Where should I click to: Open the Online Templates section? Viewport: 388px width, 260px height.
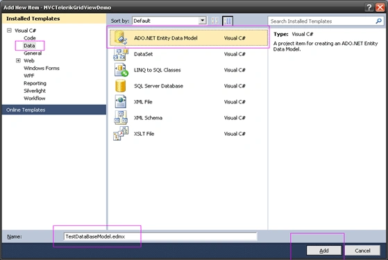point(54,110)
